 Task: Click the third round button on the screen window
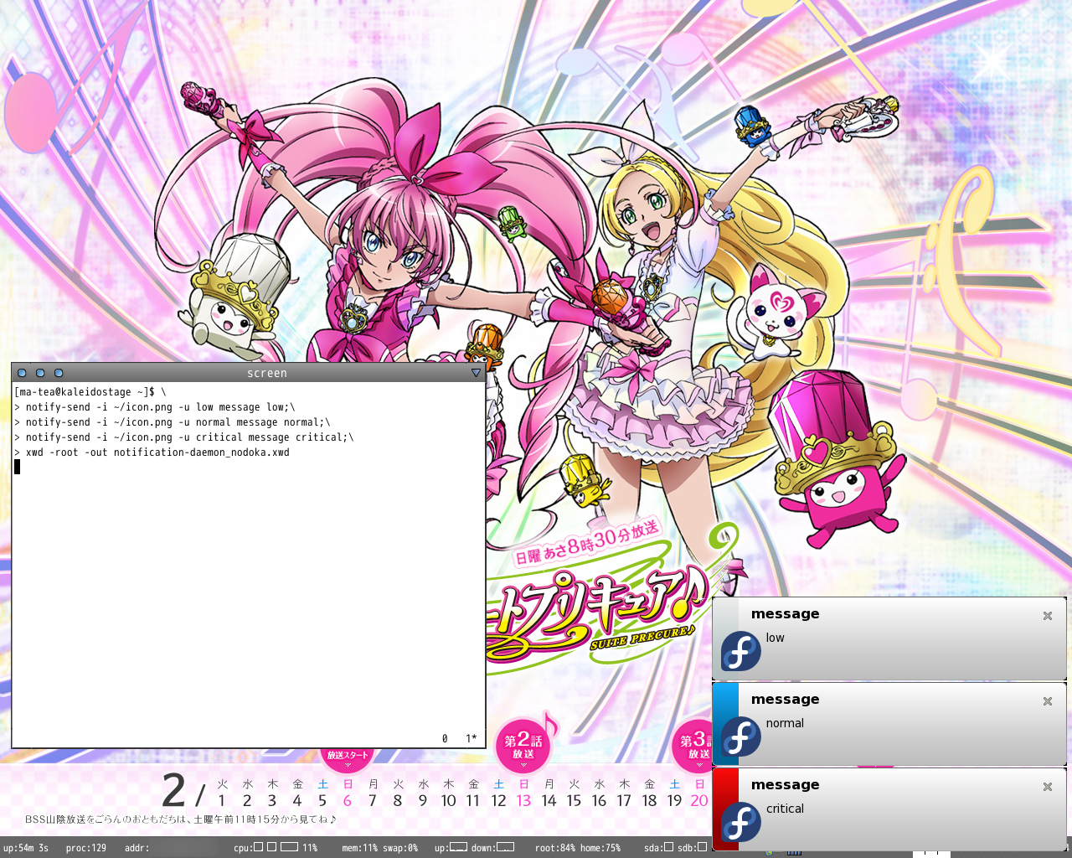(x=59, y=373)
